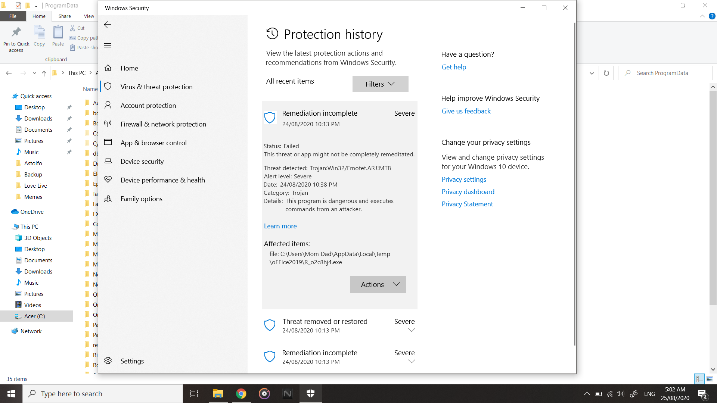717x403 pixels.
Task: Click the Windows Security vertical scrollbar
Action: point(574,183)
